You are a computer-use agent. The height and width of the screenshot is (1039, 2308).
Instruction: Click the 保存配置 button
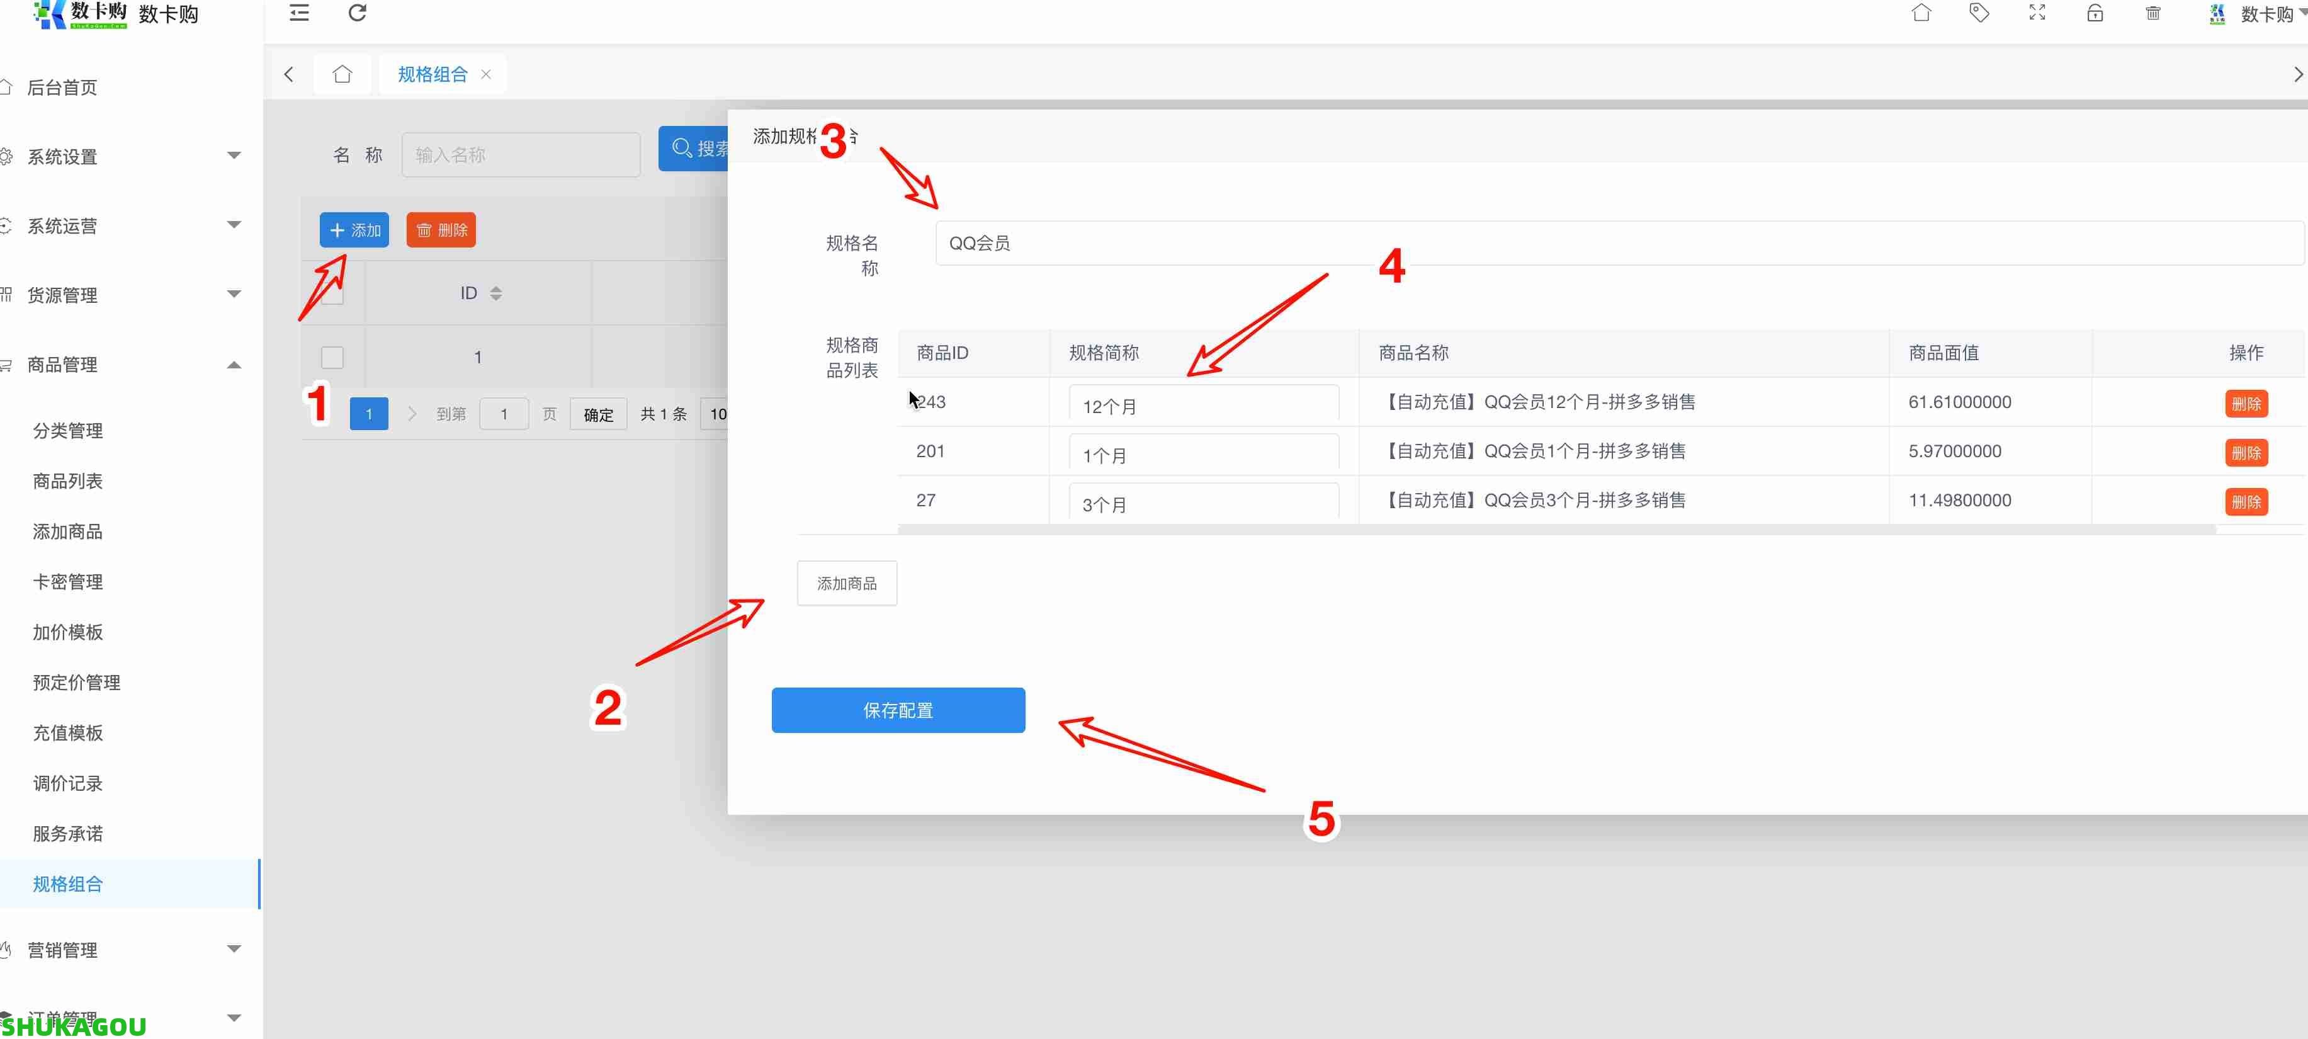pos(898,710)
